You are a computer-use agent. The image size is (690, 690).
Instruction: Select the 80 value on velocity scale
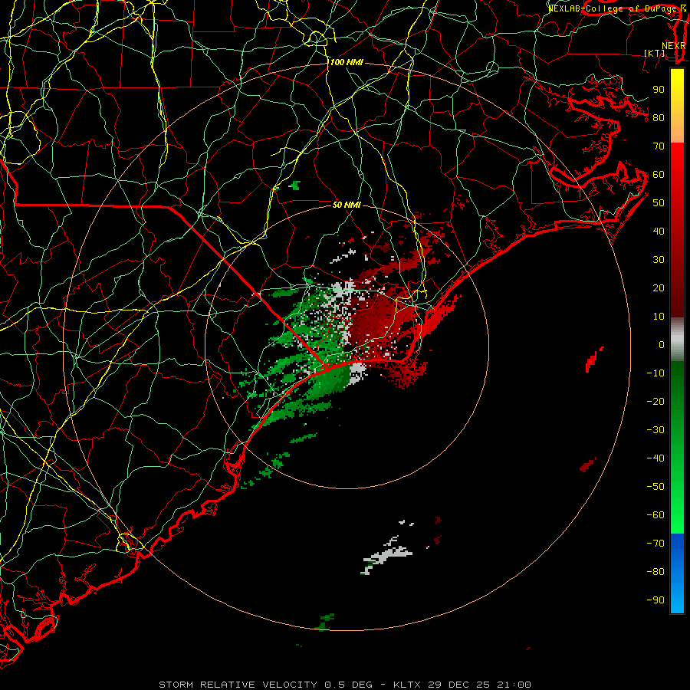click(659, 118)
